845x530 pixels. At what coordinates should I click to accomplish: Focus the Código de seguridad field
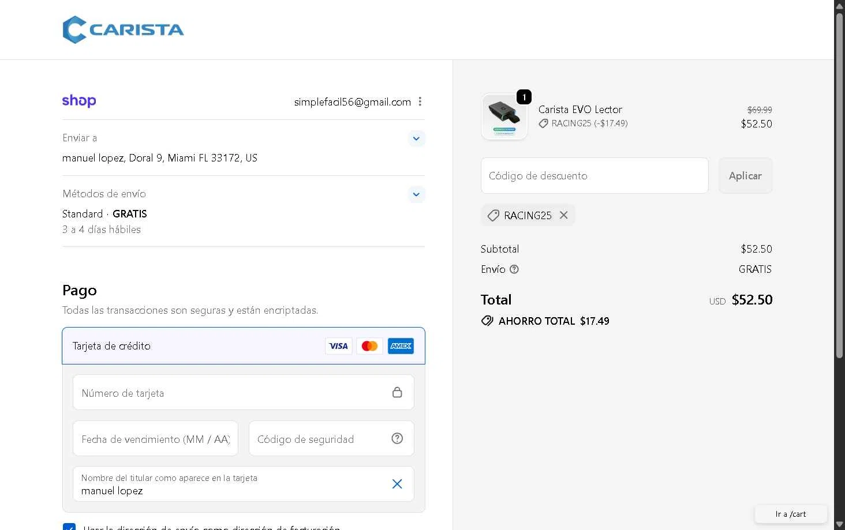pos(331,439)
